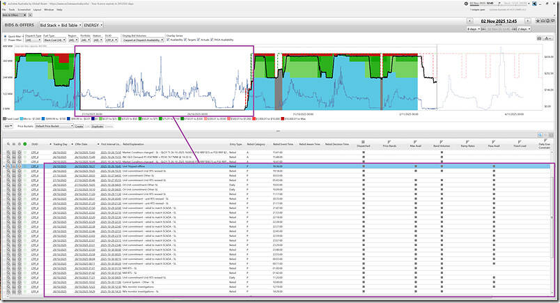The width and height of the screenshot is (560, 303).
Task: Toggle the Pasa Avail column filter icon
Action: [494, 142]
